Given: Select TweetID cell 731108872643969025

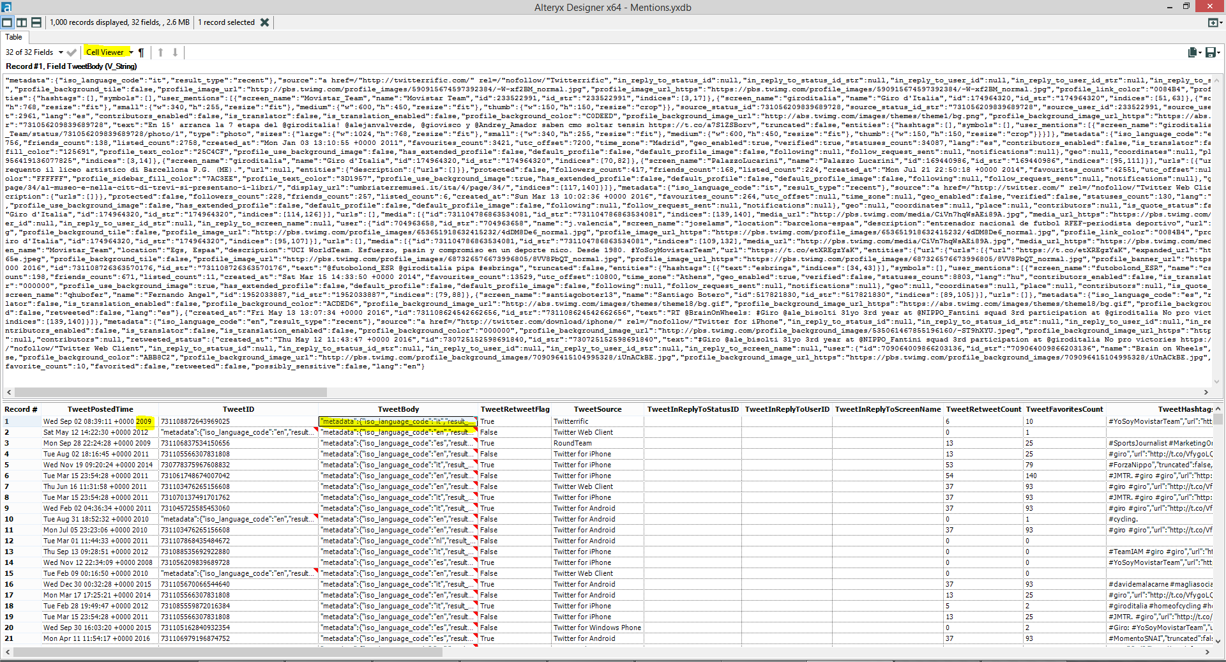Looking at the screenshot, I should 238,421.
